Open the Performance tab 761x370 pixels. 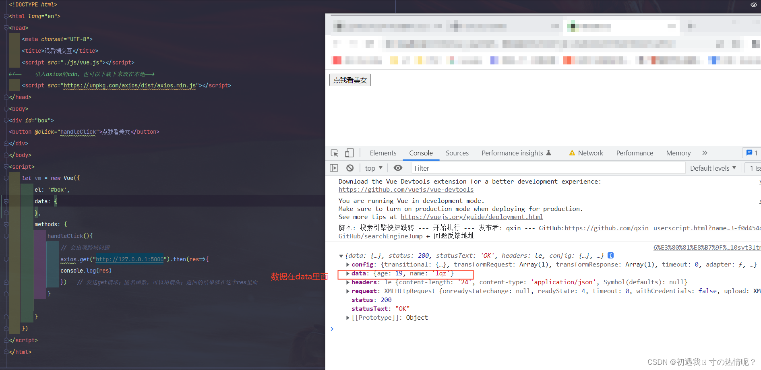point(635,153)
